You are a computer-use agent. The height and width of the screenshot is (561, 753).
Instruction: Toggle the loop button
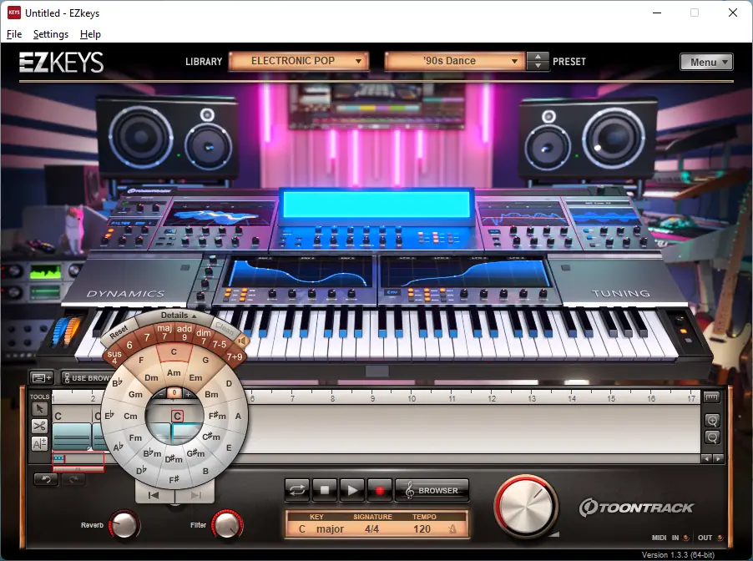tap(297, 490)
